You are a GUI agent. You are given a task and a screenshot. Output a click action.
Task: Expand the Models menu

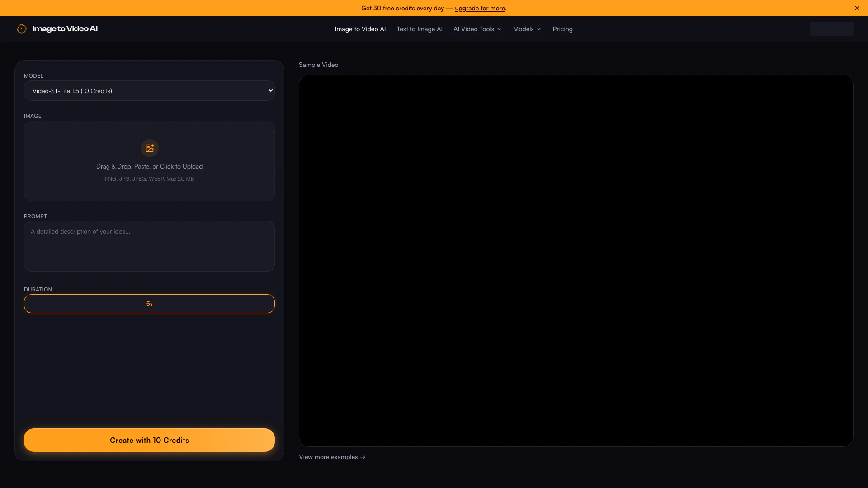[x=527, y=29]
